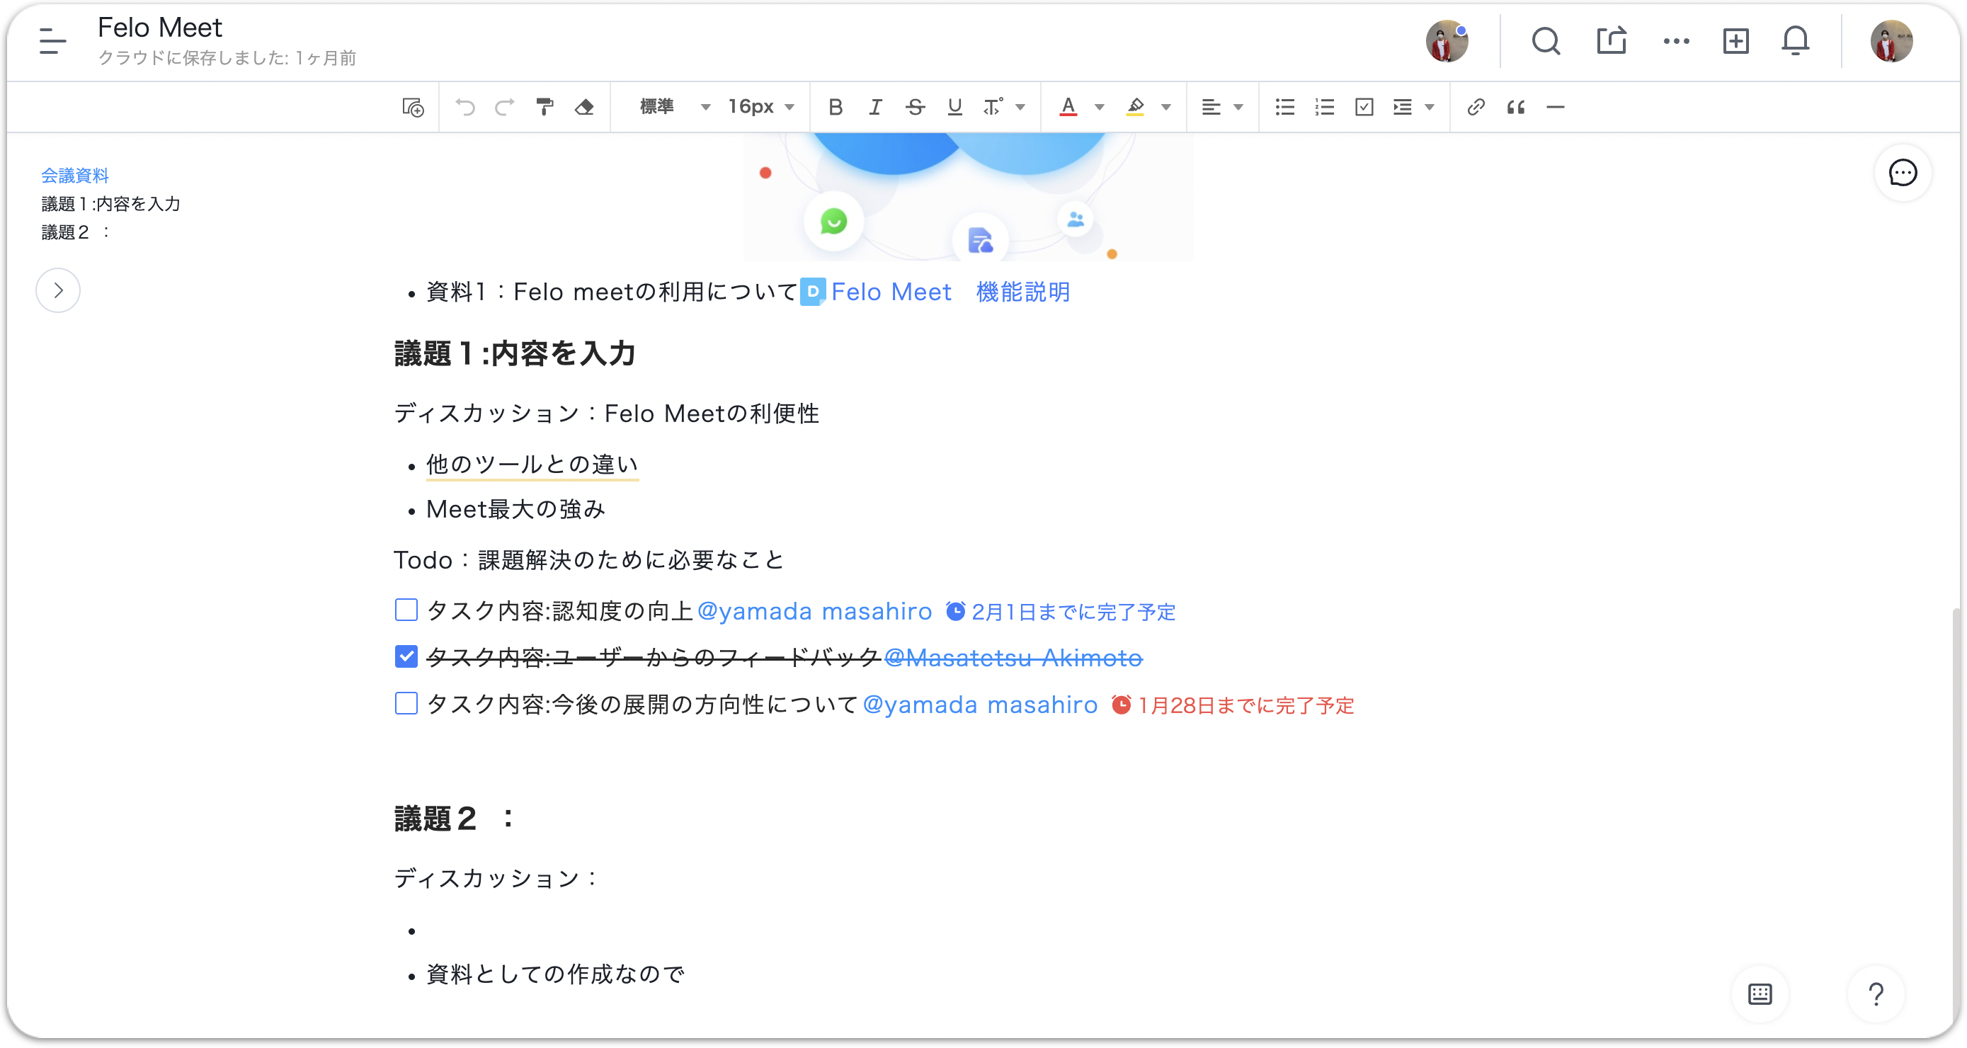
Task: Open the keyboard shortcuts icon
Action: click(1760, 993)
